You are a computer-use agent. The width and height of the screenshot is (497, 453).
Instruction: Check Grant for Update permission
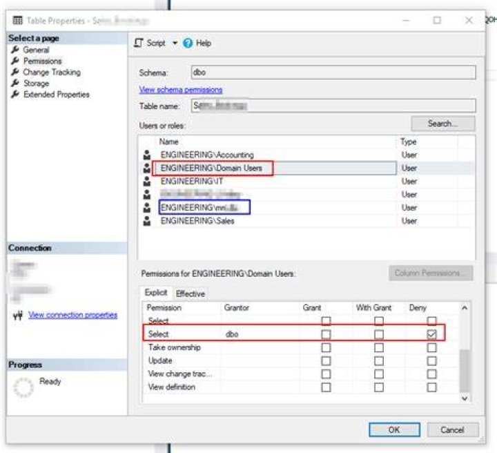point(326,360)
